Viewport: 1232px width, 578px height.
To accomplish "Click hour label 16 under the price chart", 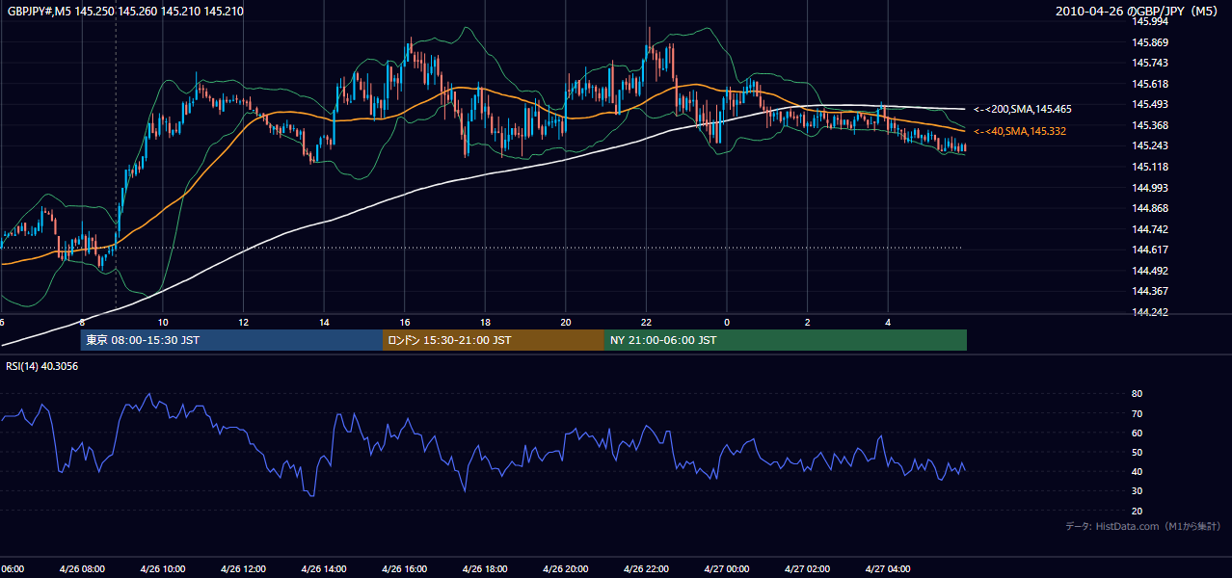I will pos(405,323).
